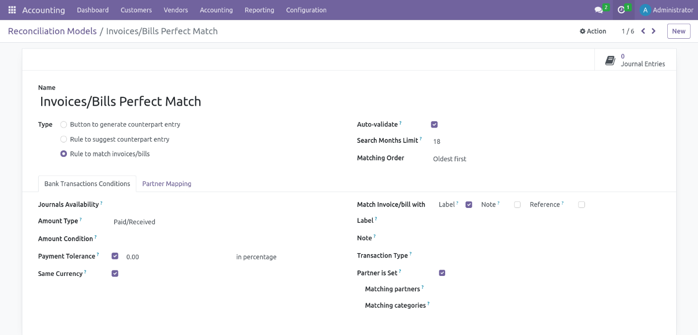This screenshot has height=335, width=698.
Task: Go back to Reconciliation Models breadcrumb
Action: [x=52, y=31]
